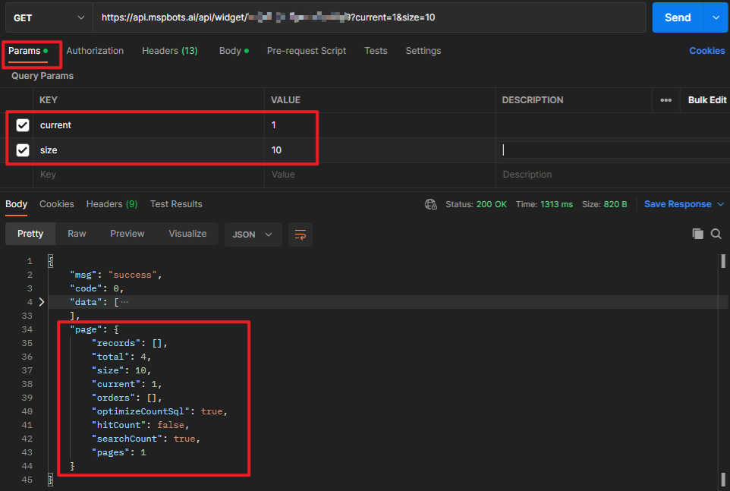Uncheck the size query param checkbox
730x491 pixels.
click(x=23, y=150)
